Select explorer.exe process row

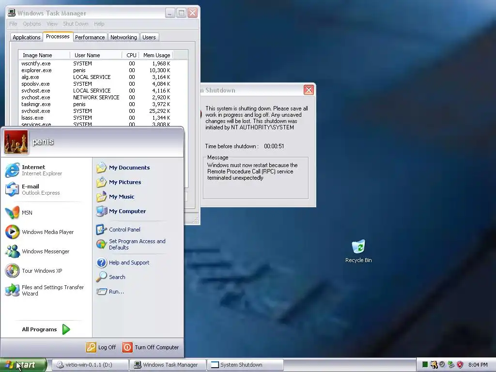point(96,70)
